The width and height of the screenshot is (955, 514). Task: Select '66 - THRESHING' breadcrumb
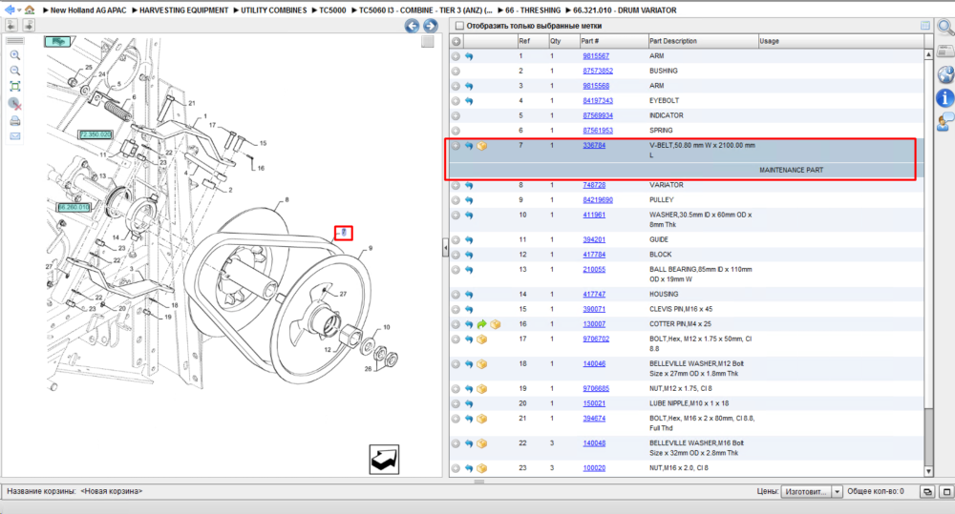point(533,10)
